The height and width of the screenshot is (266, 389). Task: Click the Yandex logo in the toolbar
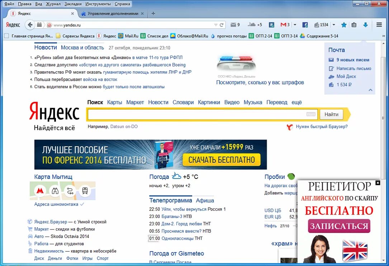13,25
